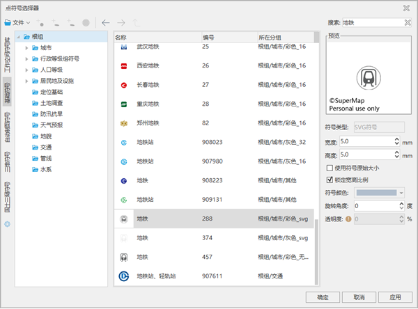Click the 武汉地铁 symbol icon
Image resolution: width=418 pixels, height=309 pixels.
click(x=123, y=47)
